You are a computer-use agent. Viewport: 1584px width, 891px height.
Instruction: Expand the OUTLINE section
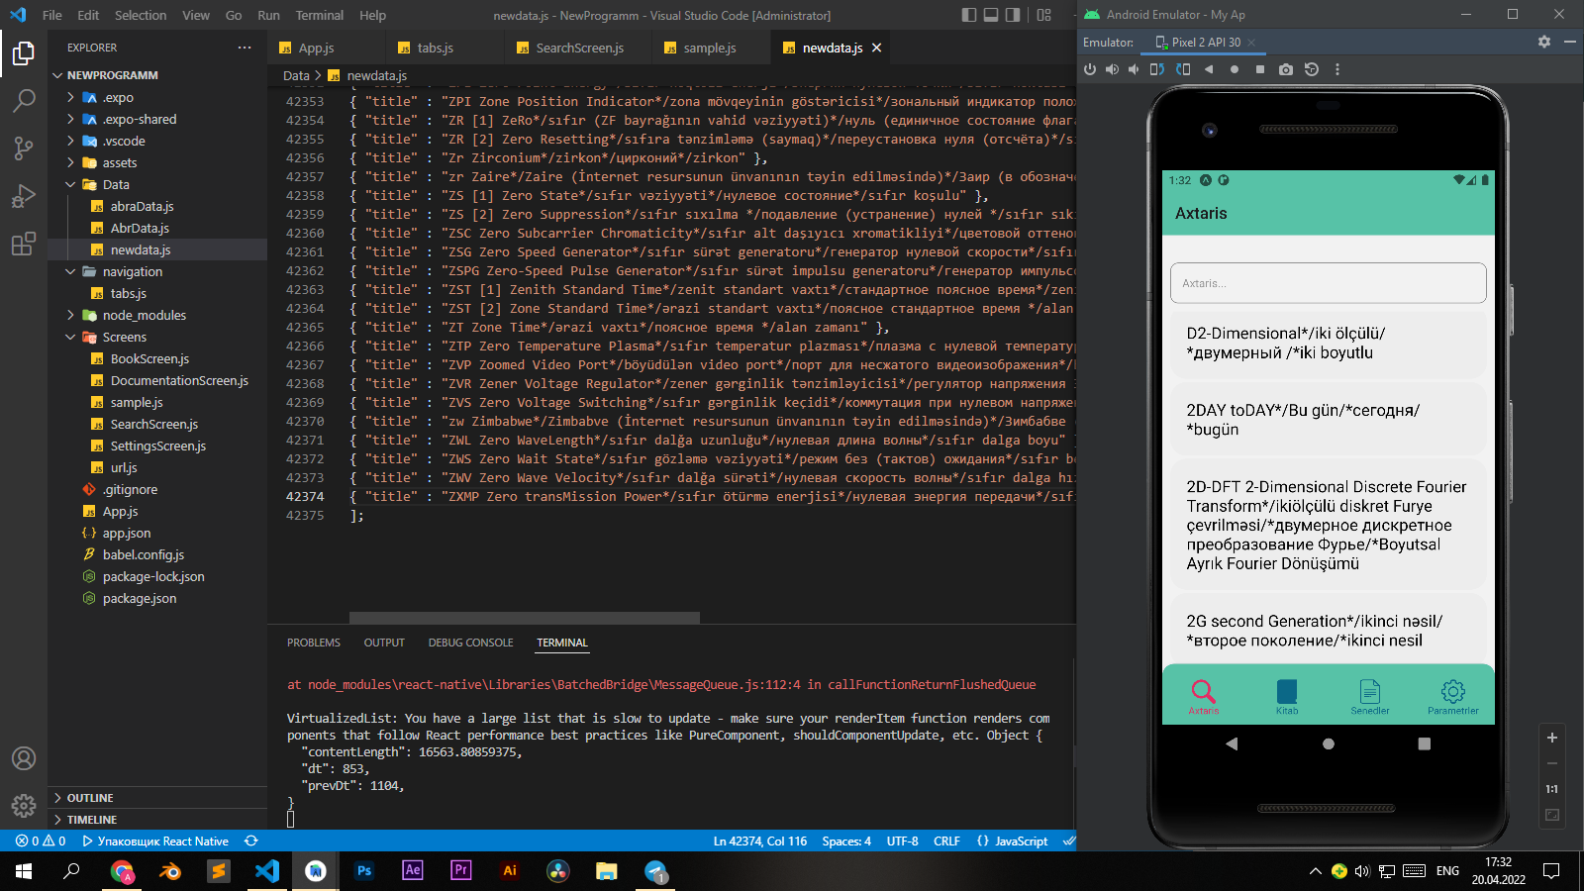tap(157, 798)
